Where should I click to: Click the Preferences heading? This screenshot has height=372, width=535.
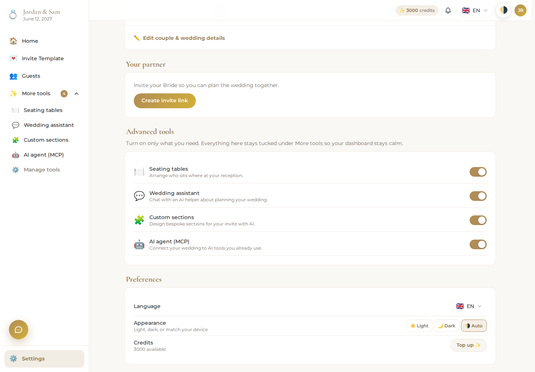click(x=144, y=279)
